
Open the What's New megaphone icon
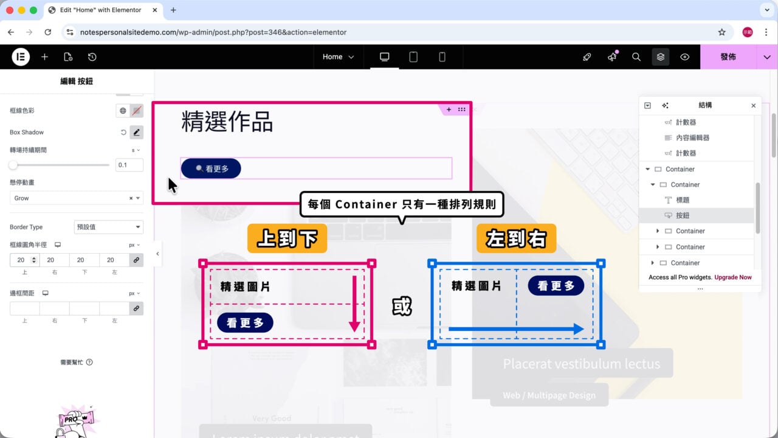click(x=611, y=57)
